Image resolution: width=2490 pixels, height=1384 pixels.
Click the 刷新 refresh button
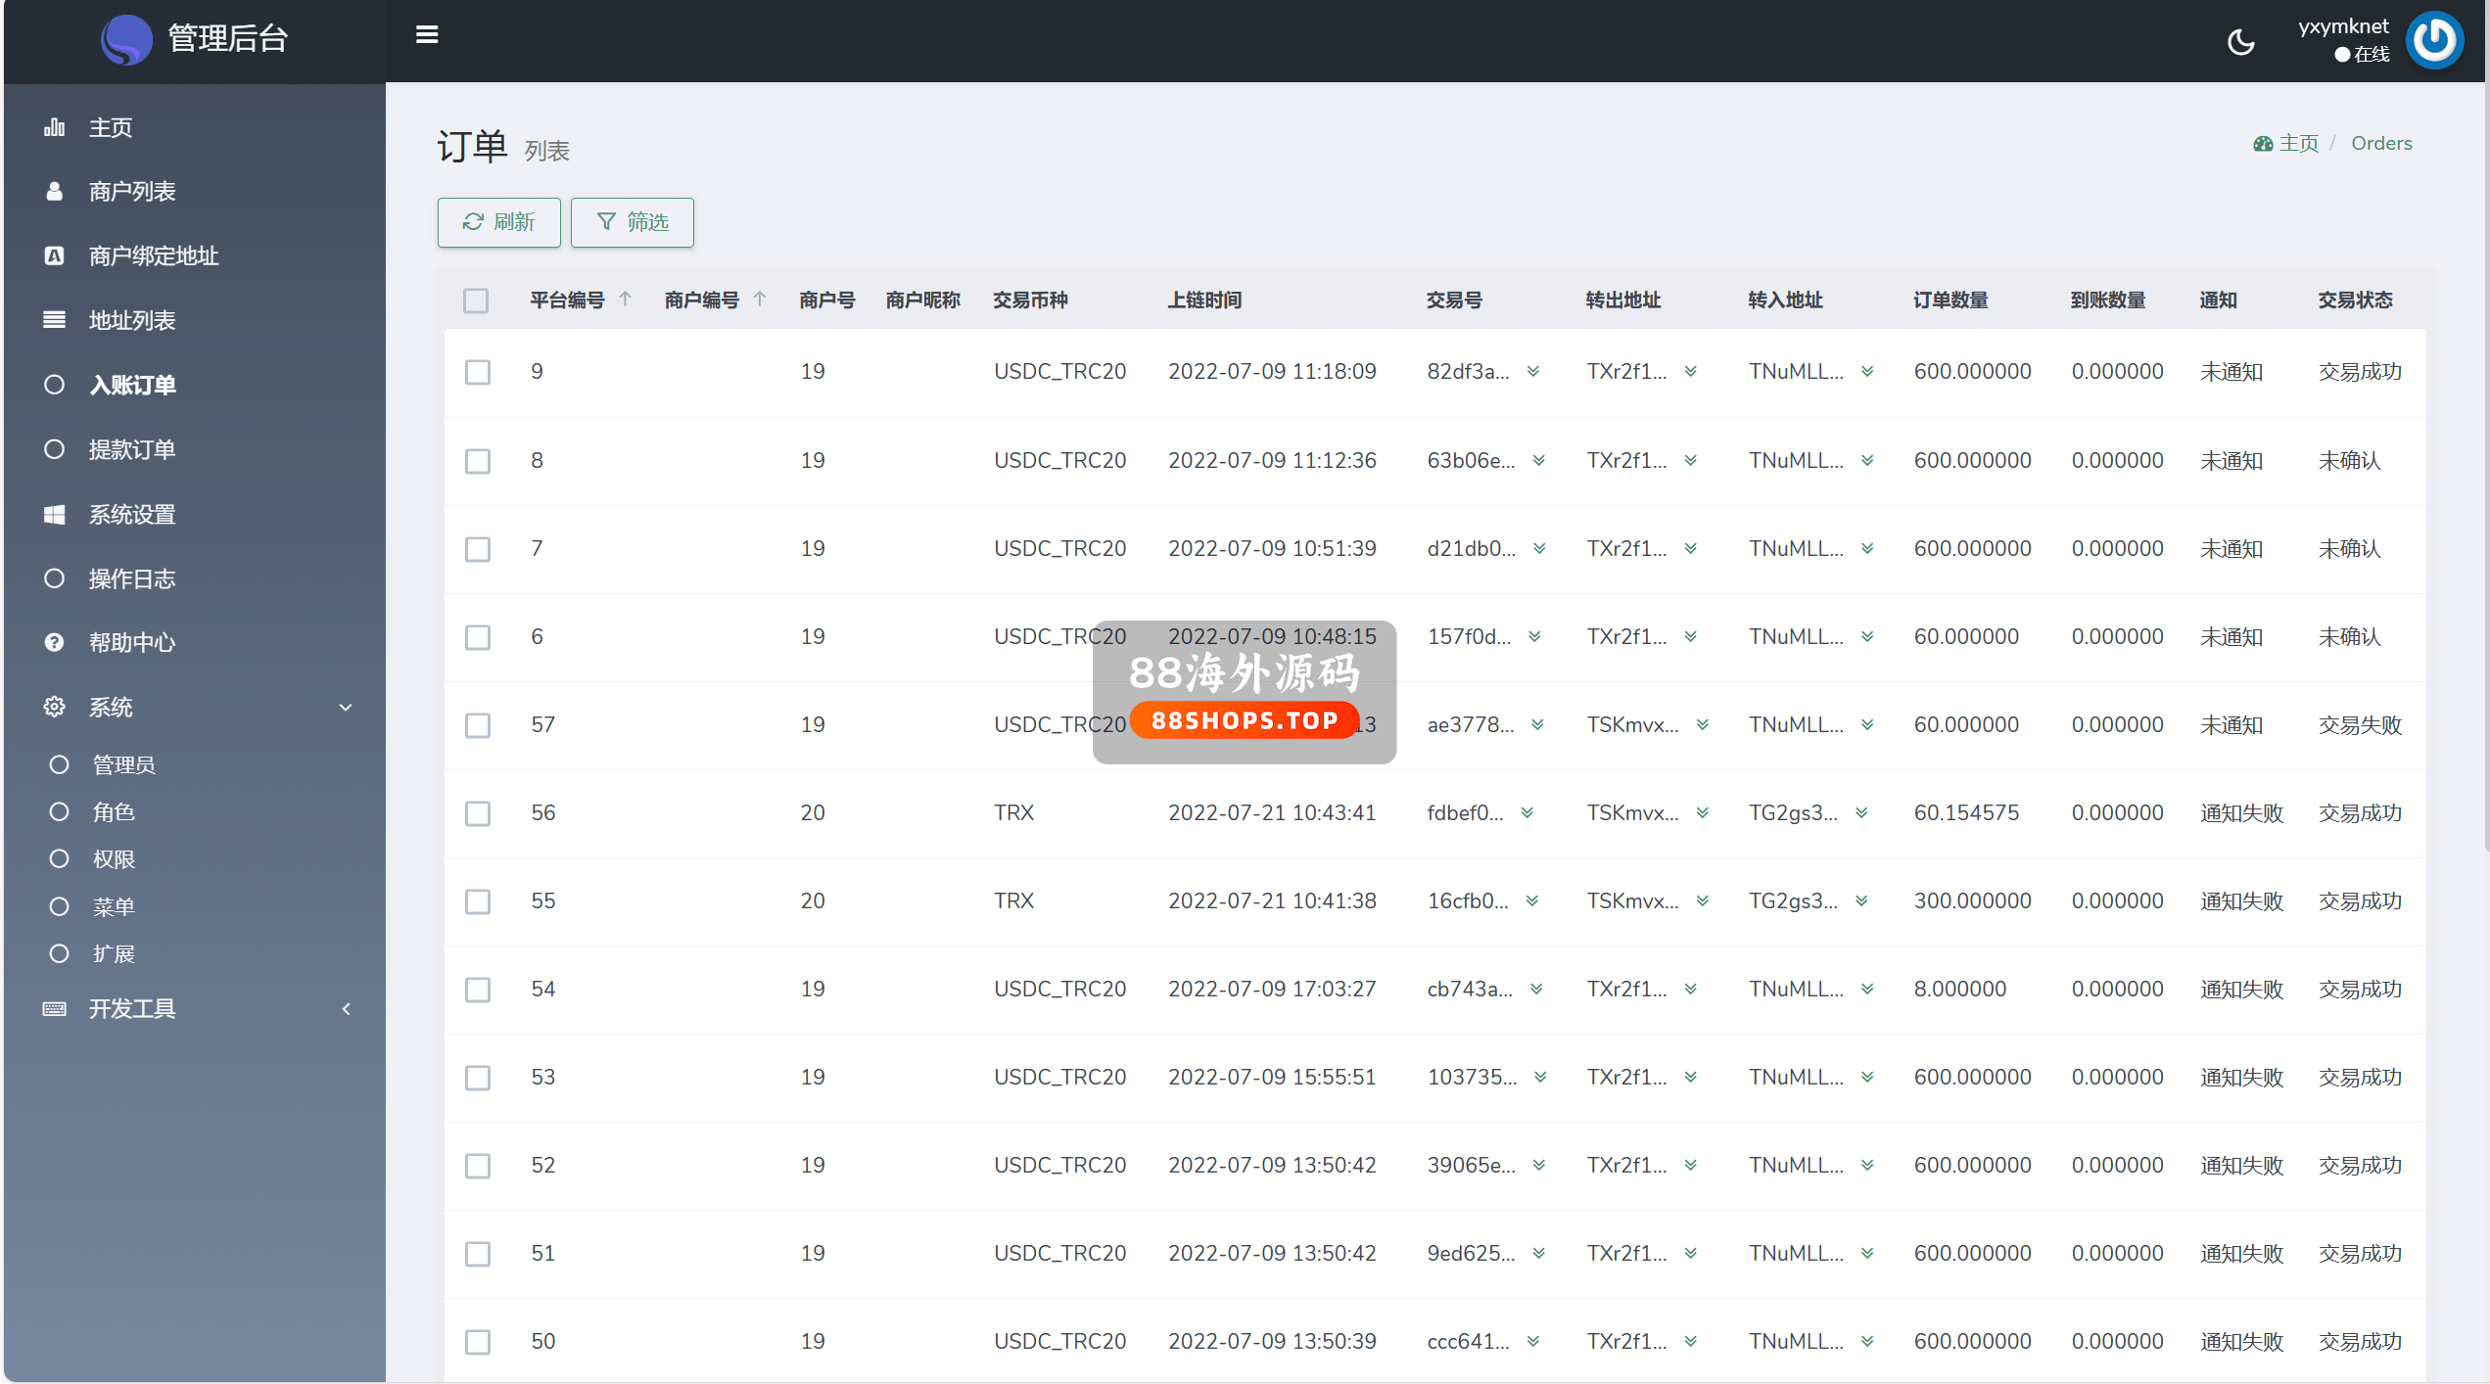pyautogui.click(x=498, y=222)
